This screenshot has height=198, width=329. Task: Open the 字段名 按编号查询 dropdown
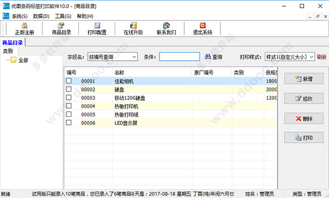[x=112, y=57]
